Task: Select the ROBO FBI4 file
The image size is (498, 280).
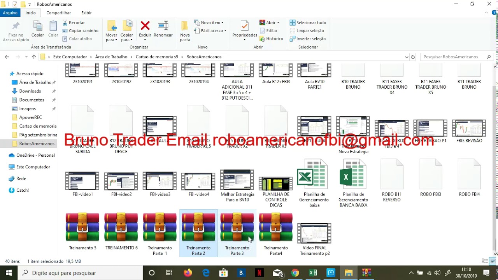Action: [469, 178]
